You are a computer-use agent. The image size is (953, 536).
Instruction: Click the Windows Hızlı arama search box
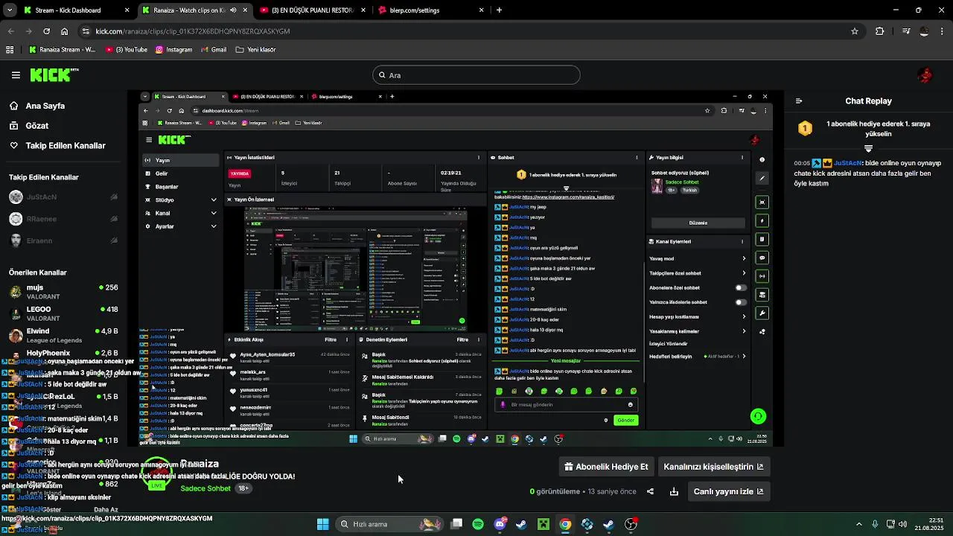pyautogui.click(x=391, y=524)
